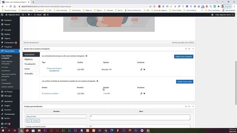Edit the Tiempo de retraso trigger with the pencil

tap(141, 69)
